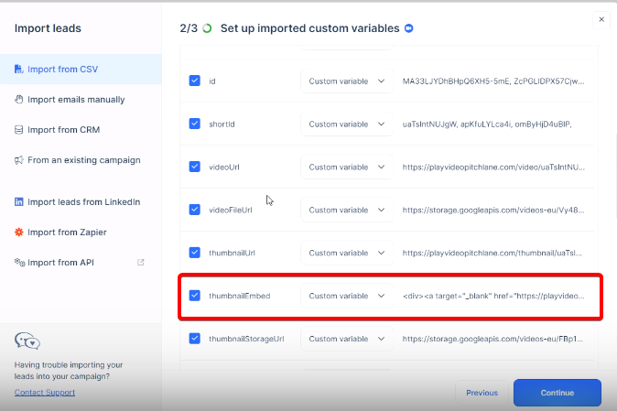617x411 pixels.
Task: Click the thumbnailStorageUrl sample value
Action: point(493,339)
